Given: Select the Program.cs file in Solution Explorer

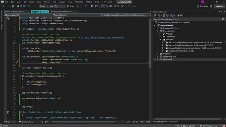Looking at the screenshot, I should click(167, 60).
